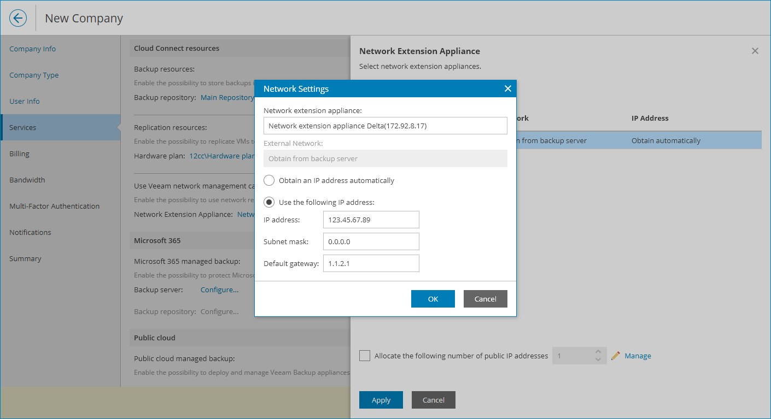Confirm network settings with OK
The image size is (771, 419).
pyautogui.click(x=433, y=299)
